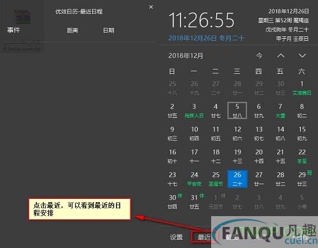Select December 9 初三
Image resolution: width=318 pixels, height=248 pixels.
pyautogui.click(x=172, y=133)
